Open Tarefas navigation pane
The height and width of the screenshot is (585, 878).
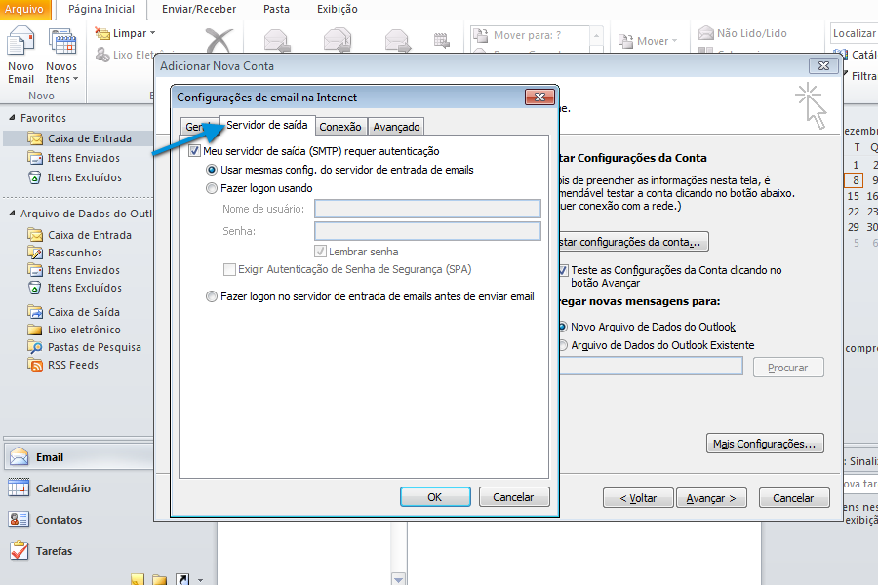pyautogui.click(x=54, y=551)
